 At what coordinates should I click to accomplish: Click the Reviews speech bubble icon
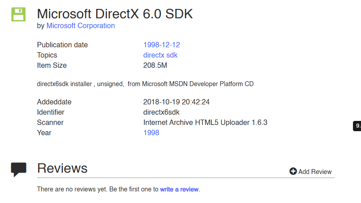18,169
